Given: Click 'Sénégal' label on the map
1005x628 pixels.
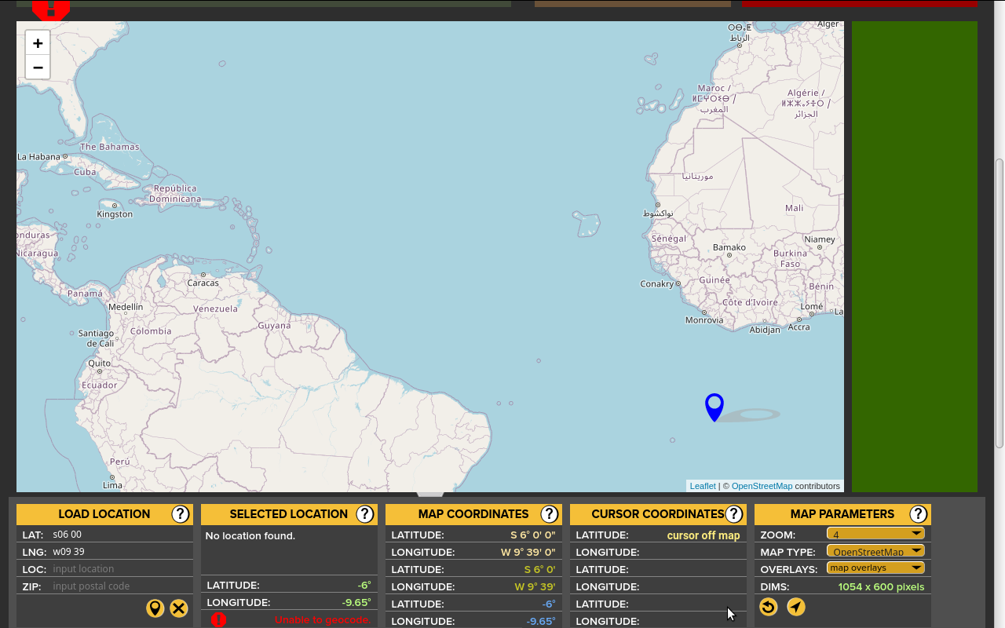Looking at the screenshot, I should tap(669, 238).
